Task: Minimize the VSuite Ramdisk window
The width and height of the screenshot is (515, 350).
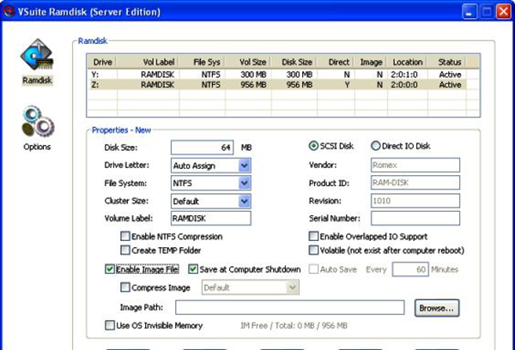Action: coord(470,12)
